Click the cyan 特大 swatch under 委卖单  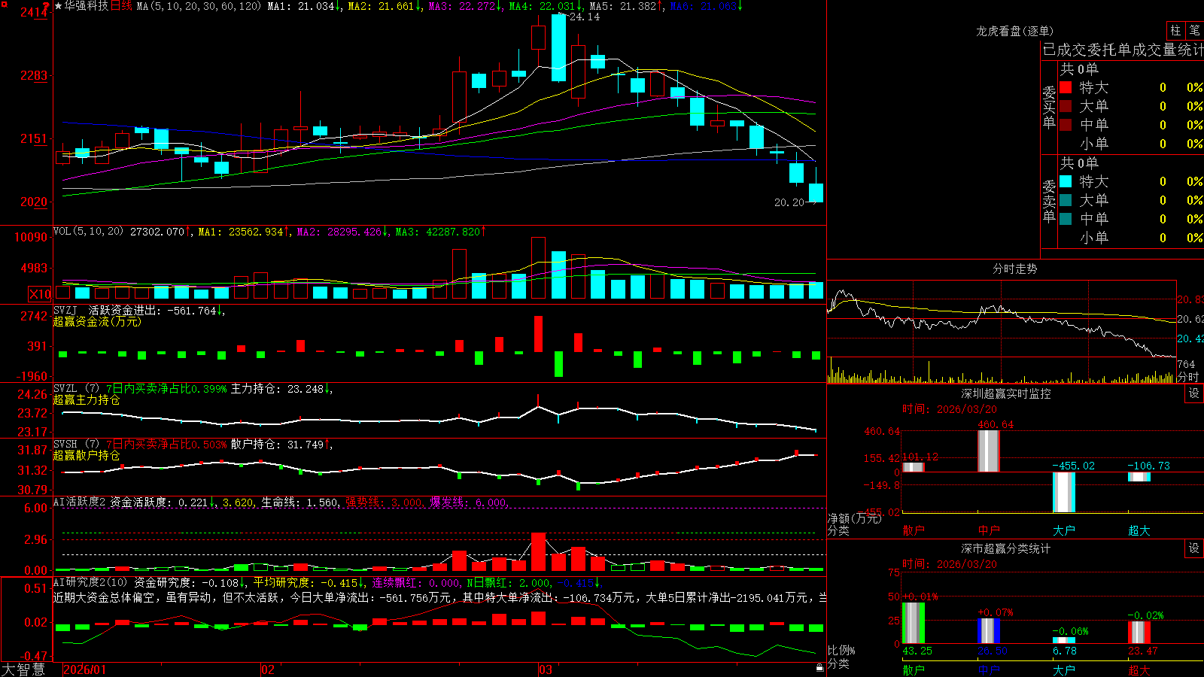[1066, 181]
